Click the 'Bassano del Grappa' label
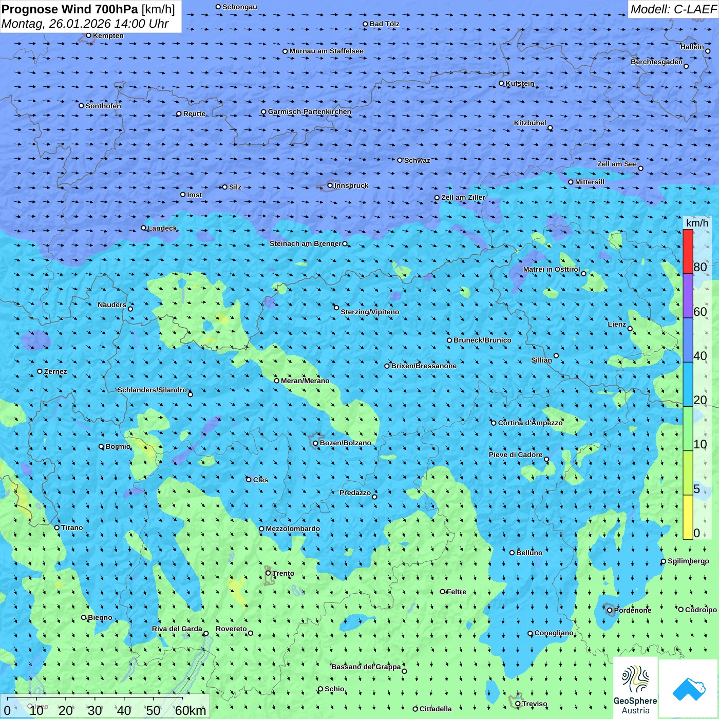This screenshot has height=719, width=719. pyautogui.click(x=366, y=667)
